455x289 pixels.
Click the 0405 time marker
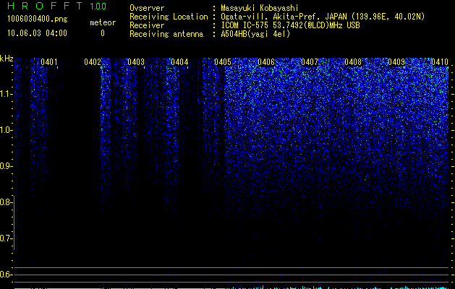click(x=223, y=62)
